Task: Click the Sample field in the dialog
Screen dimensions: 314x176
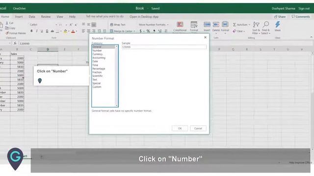Action: point(164,47)
